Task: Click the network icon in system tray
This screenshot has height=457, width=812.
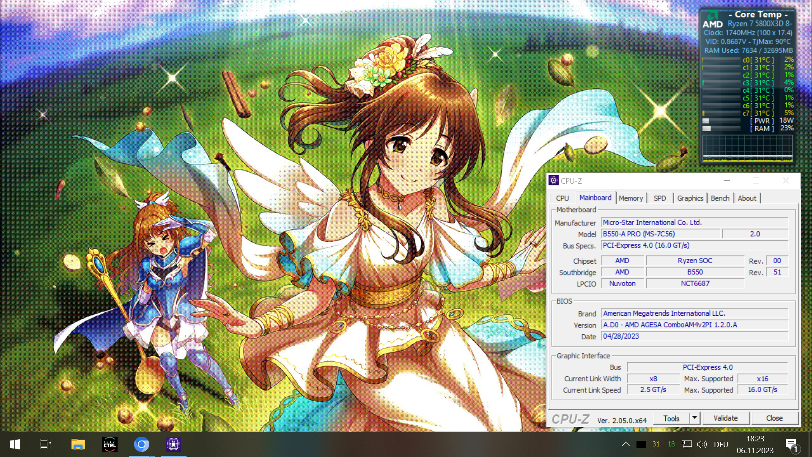Action: coord(687,444)
